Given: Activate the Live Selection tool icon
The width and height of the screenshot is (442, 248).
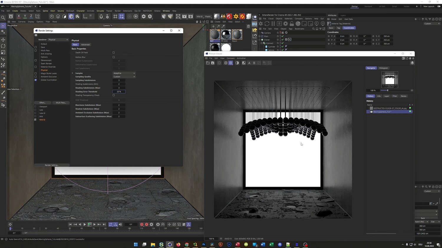Looking at the screenshot, I should (x=3, y=26).
